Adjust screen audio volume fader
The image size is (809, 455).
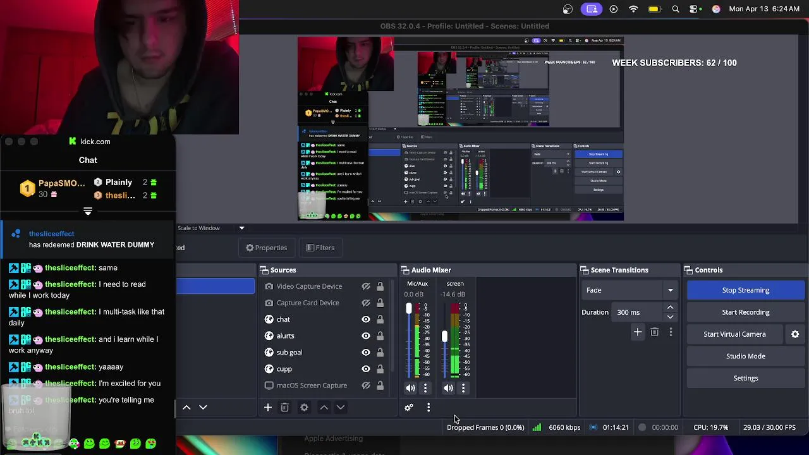coord(445,336)
